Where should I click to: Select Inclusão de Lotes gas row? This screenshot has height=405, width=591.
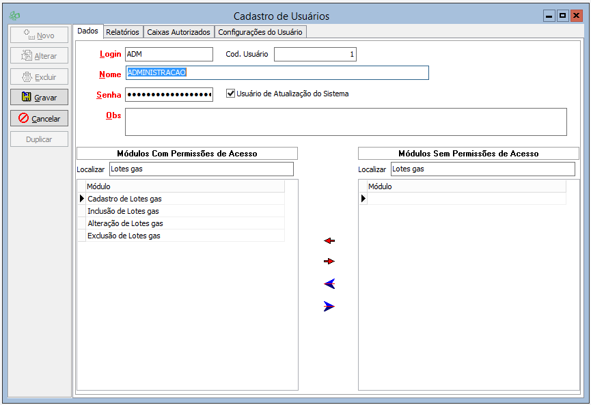[124, 211]
